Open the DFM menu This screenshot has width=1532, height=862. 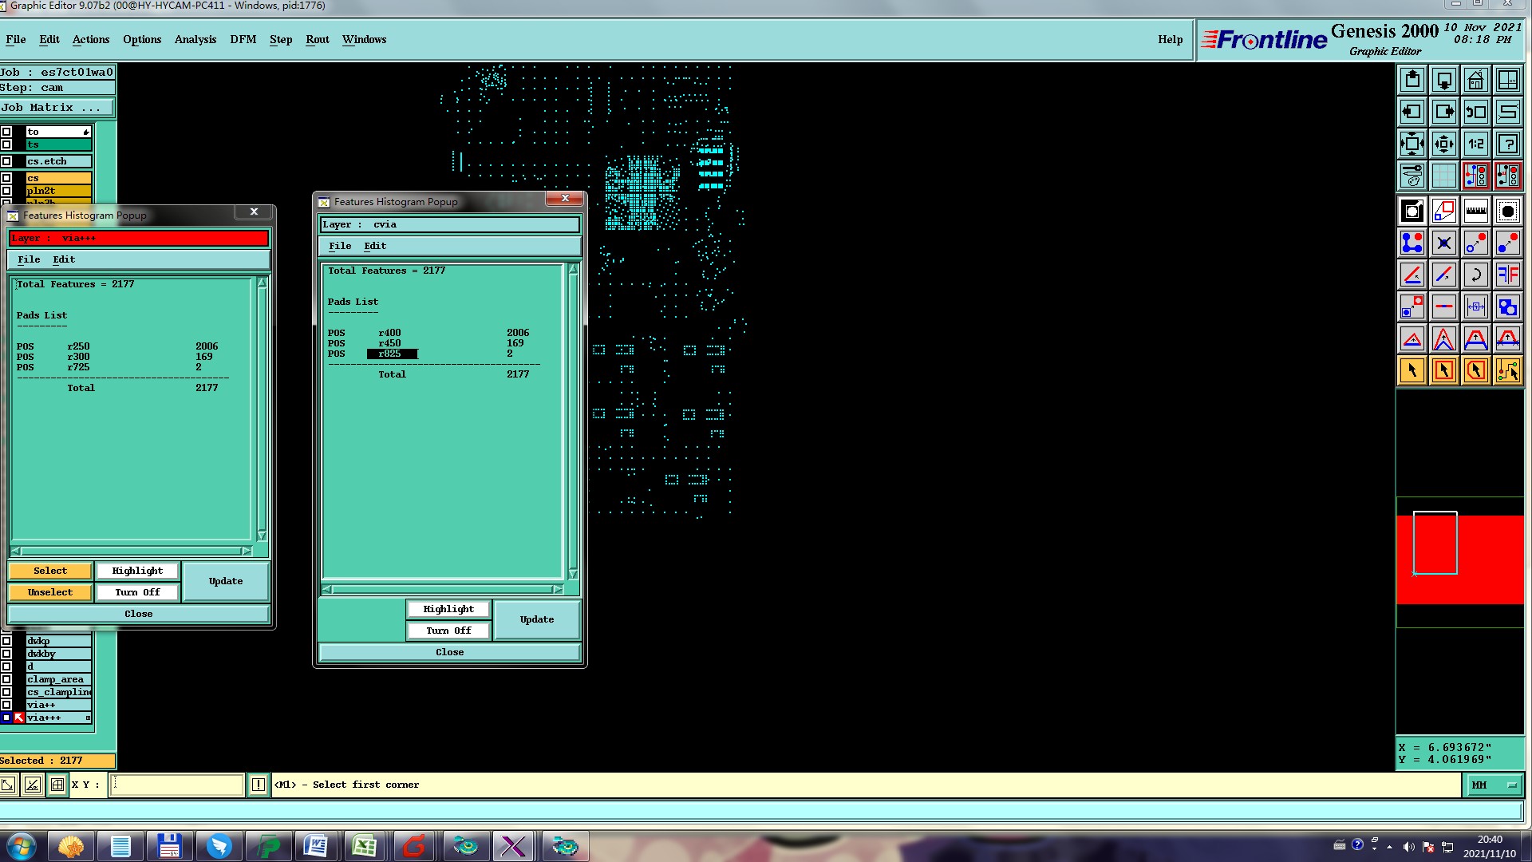[243, 39]
